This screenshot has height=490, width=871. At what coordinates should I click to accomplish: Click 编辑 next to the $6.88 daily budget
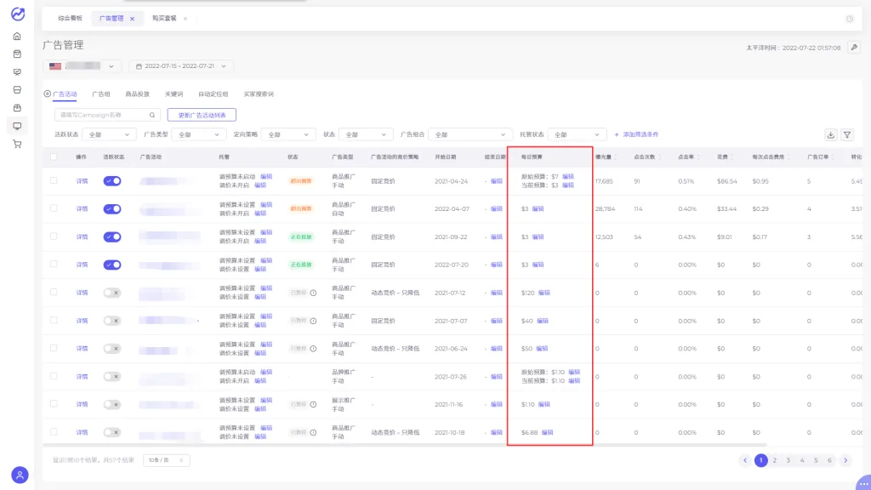click(547, 432)
